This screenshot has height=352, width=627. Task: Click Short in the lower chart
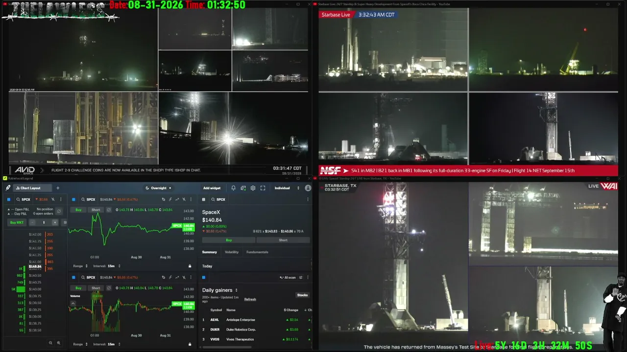click(x=96, y=288)
